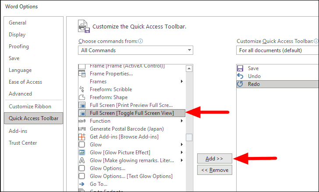Select the Quick Access Toolbar category
The height and width of the screenshot is (192, 319).
tap(34, 118)
